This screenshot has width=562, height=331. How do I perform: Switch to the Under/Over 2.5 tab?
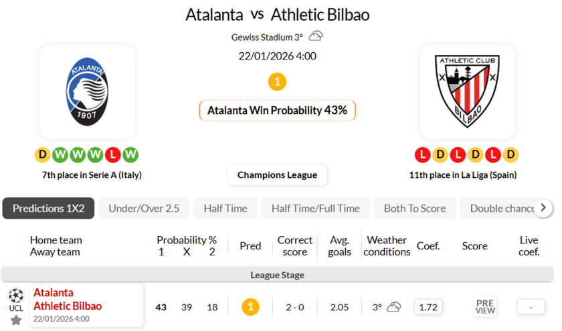(144, 208)
